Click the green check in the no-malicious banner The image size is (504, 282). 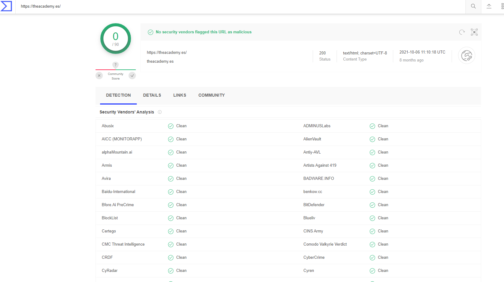[151, 32]
